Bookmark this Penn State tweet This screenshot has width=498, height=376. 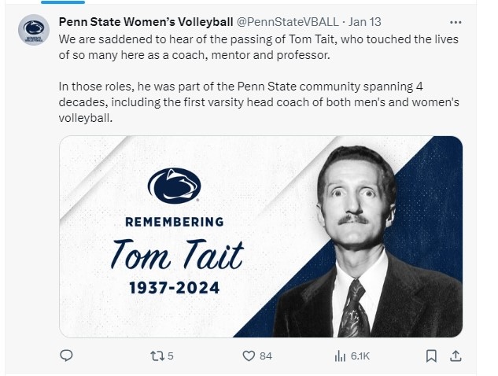[x=430, y=356]
